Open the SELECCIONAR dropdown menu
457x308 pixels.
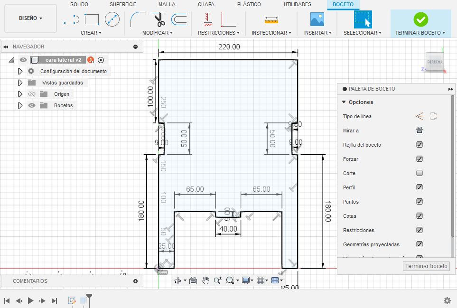pos(363,33)
